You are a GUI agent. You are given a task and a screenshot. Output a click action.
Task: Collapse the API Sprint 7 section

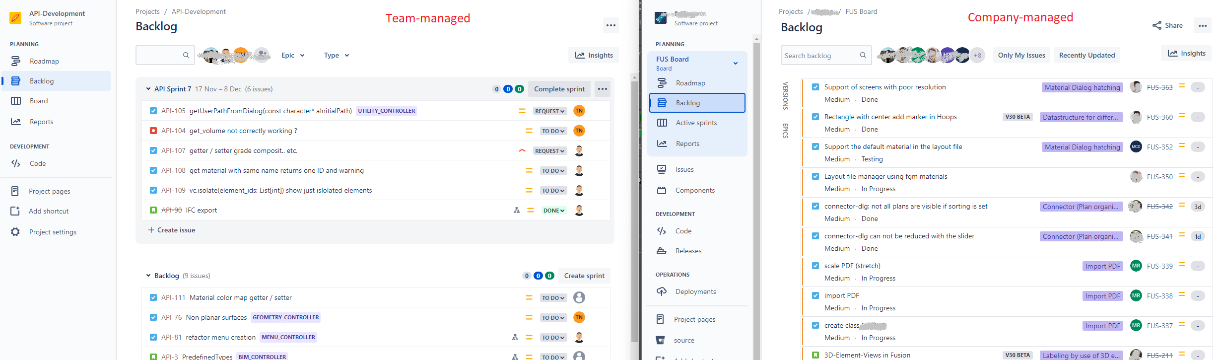[148, 89]
